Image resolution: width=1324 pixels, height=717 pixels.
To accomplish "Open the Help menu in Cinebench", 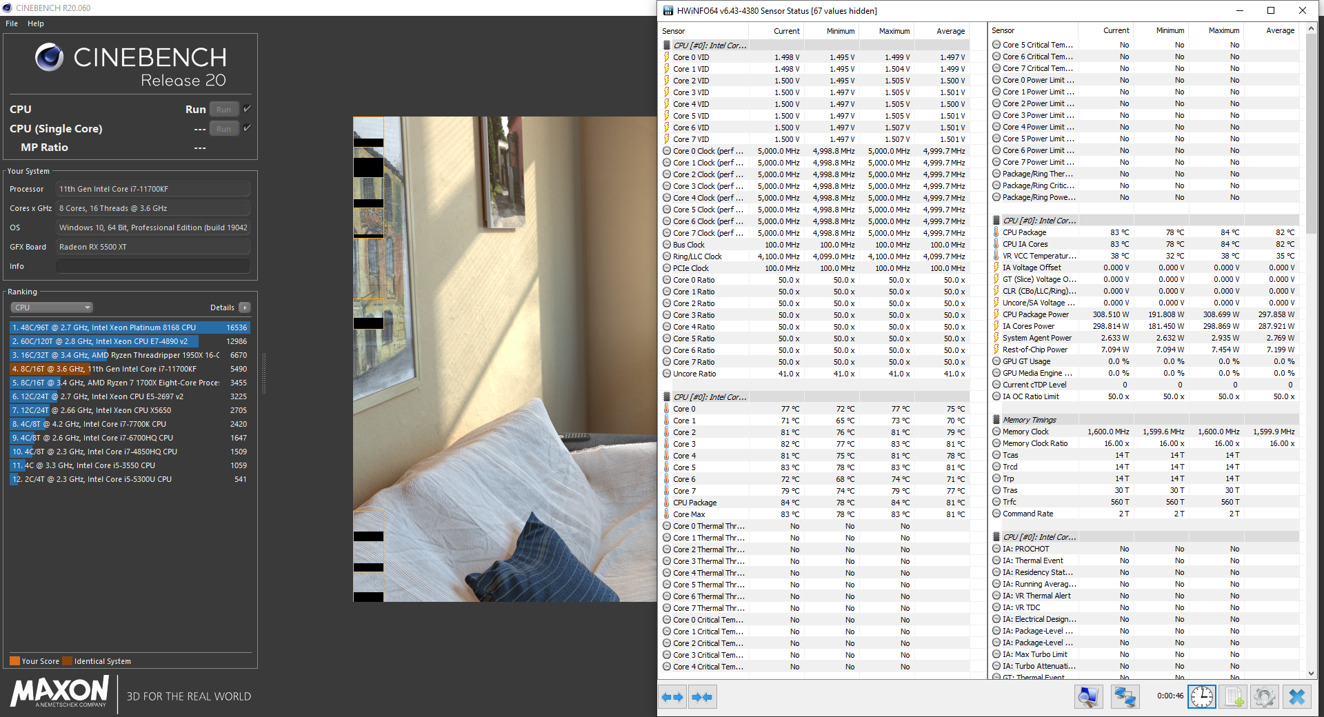I will point(36,23).
